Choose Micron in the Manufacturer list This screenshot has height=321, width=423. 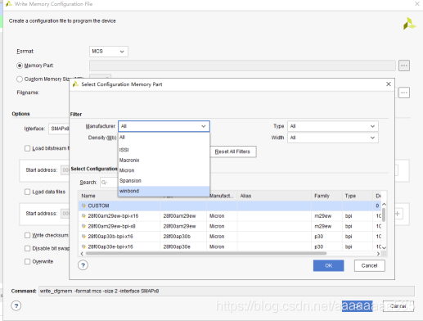[x=164, y=170]
